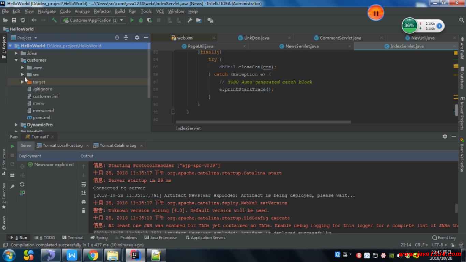466x262 pixels.
Task: Toggle soft-wrap in the console output
Action: pos(84,184)
